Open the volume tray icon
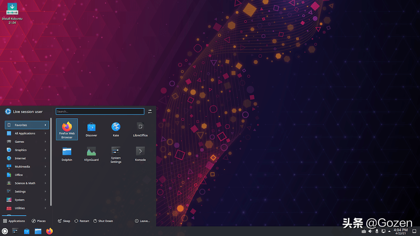The width and height of the screenshot is (420, 236). click(370, 231)
